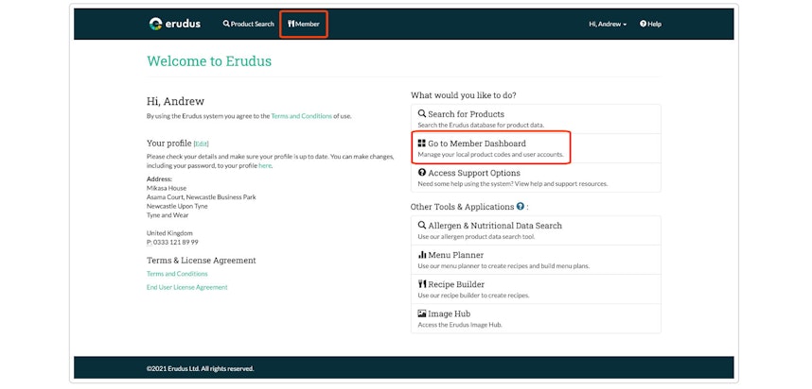812x389 pixels.
Task: Click the Mikasa House address line
Action: click(167, 188)
